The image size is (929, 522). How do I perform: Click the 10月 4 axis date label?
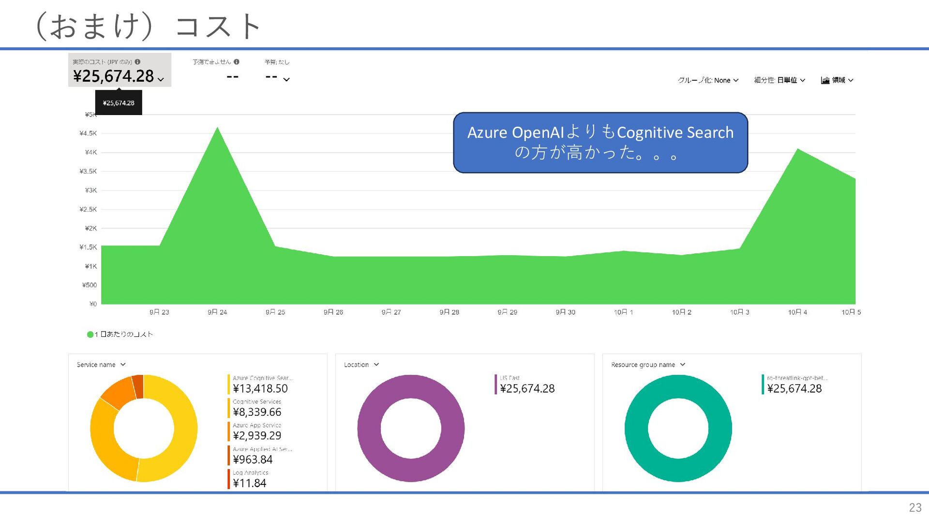pyautogui.click(x=797, y=312)
